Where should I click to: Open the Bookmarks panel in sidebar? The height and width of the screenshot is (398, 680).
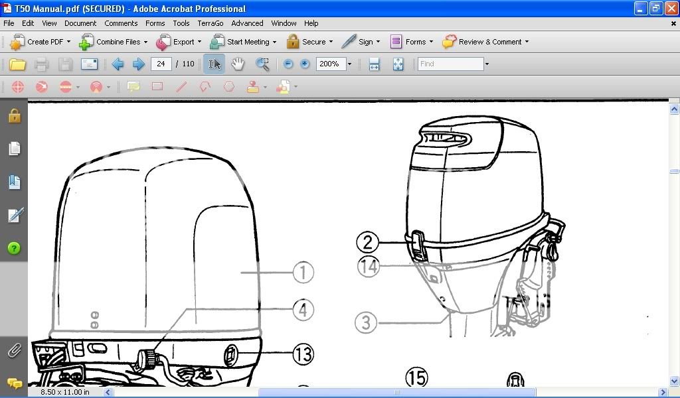click(x=14, y=182)
